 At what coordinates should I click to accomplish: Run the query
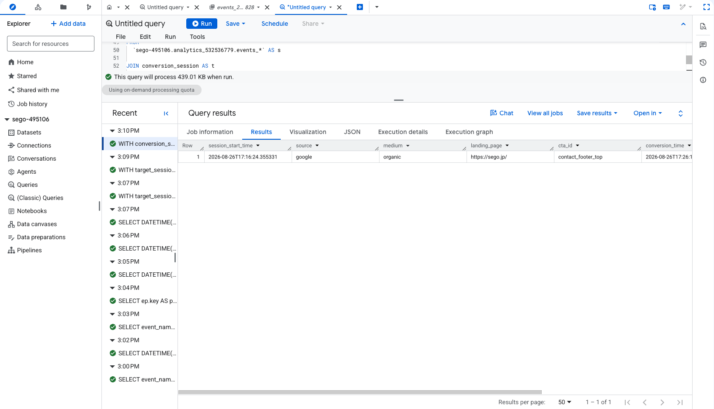point(202,24)
